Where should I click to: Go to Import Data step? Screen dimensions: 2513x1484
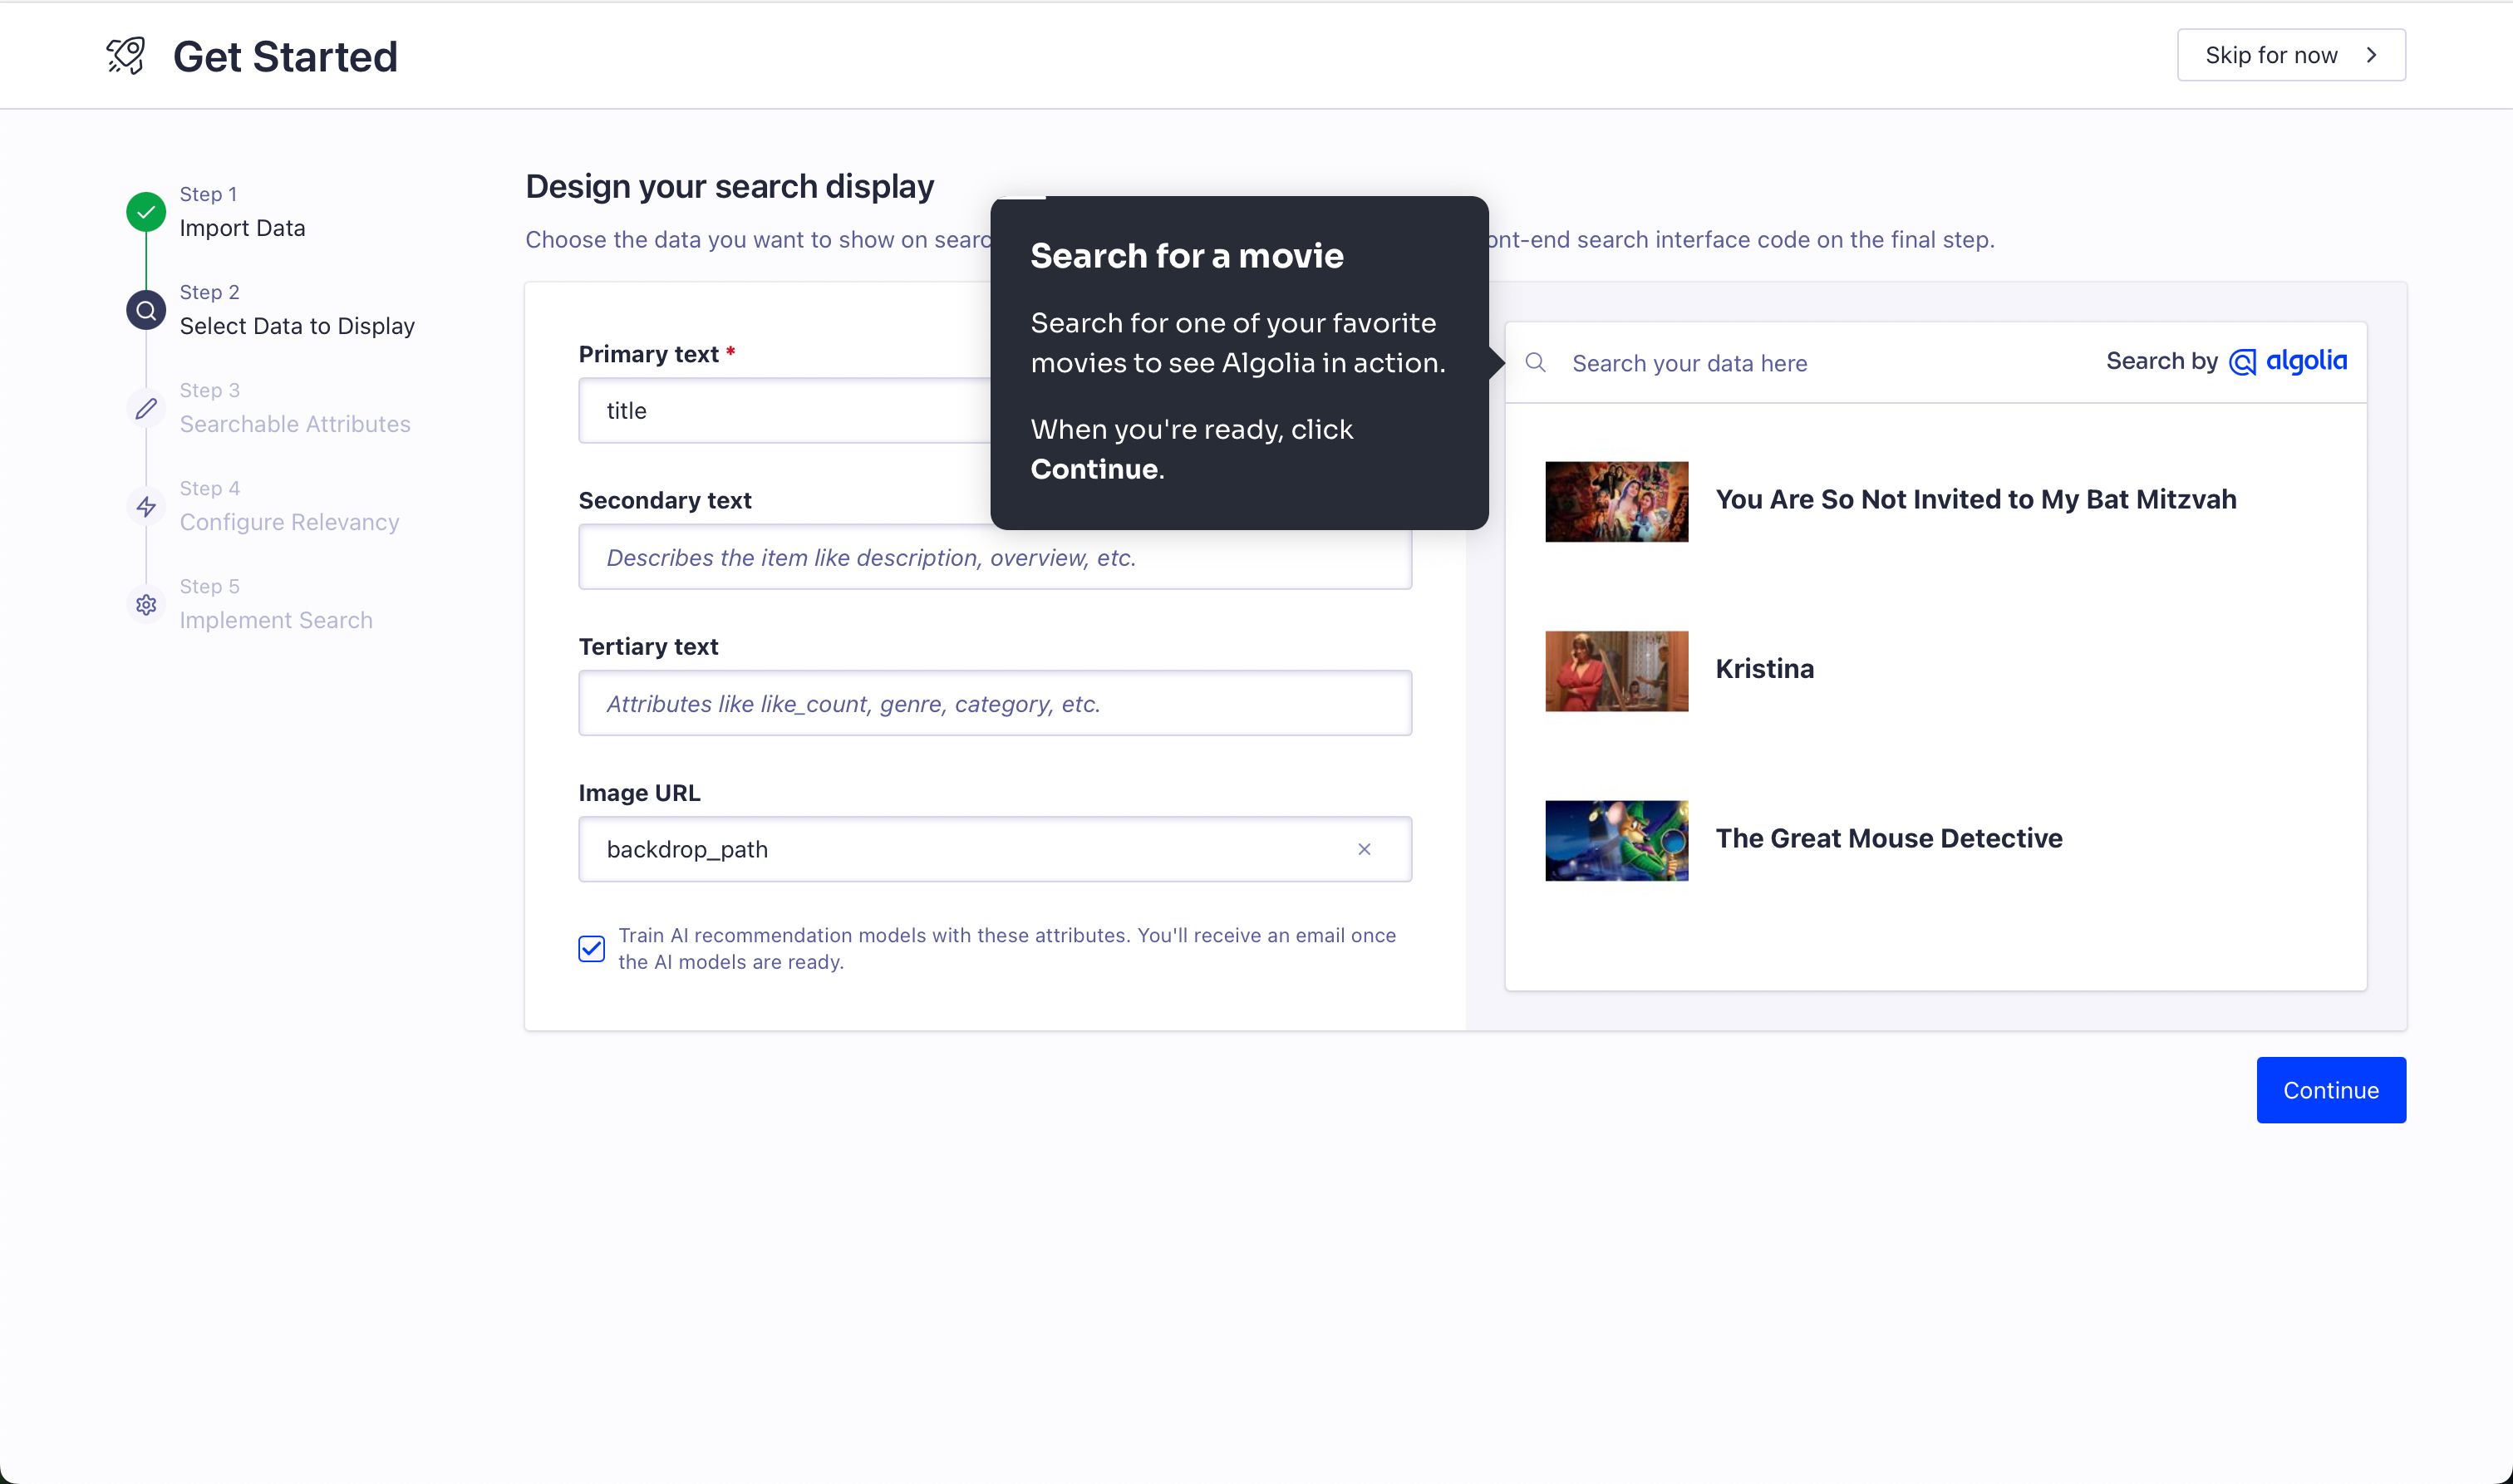pos(242,228)
